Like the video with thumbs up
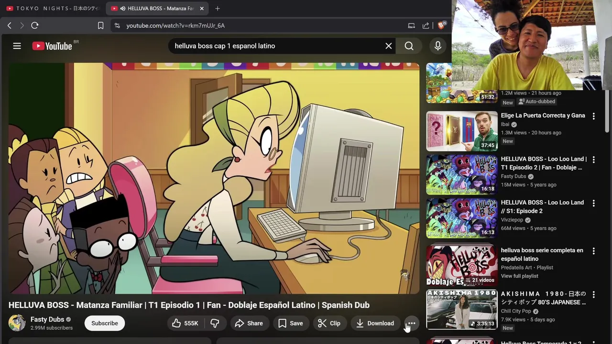This screenshot has width=612, height=344. pos(186,323)
